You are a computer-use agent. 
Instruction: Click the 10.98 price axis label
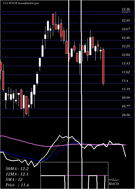pos(126,98)
